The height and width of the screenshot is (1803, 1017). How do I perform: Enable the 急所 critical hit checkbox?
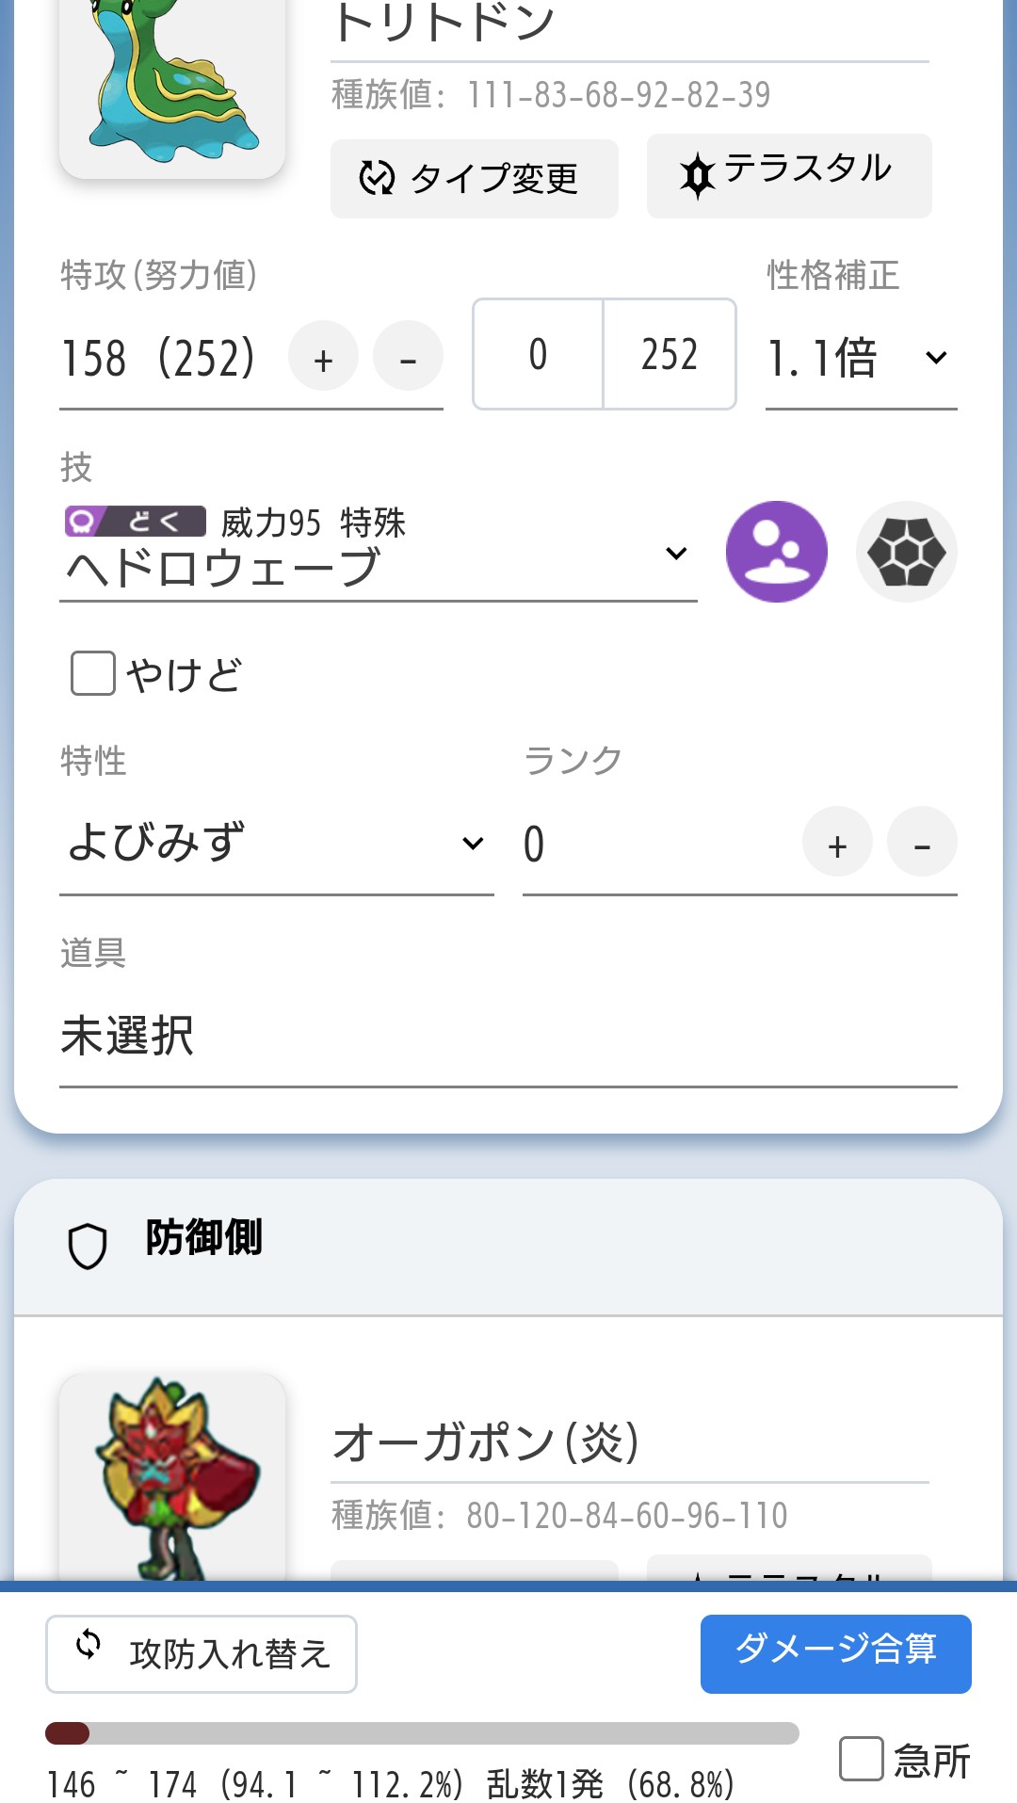[x=861, y=1759]
